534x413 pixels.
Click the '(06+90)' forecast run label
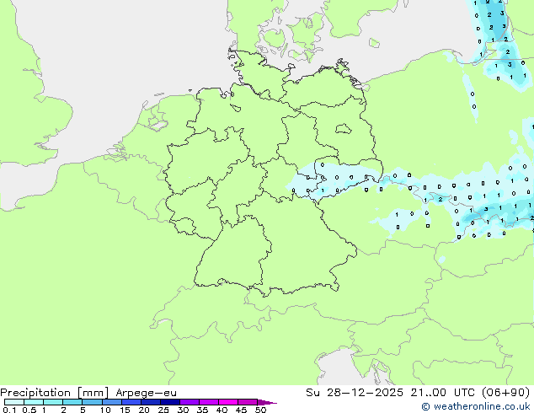[506, 393]
